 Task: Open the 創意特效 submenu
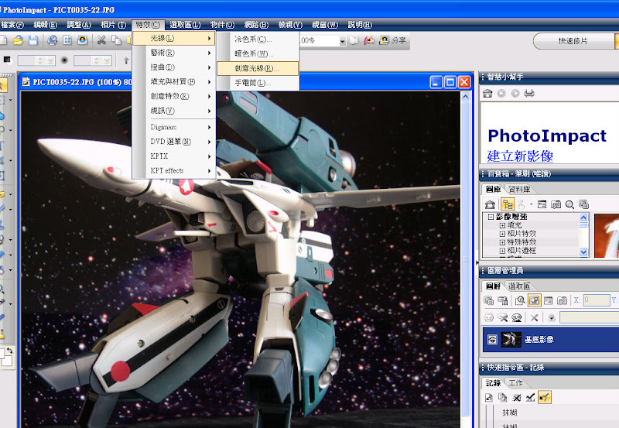(174, 96)
